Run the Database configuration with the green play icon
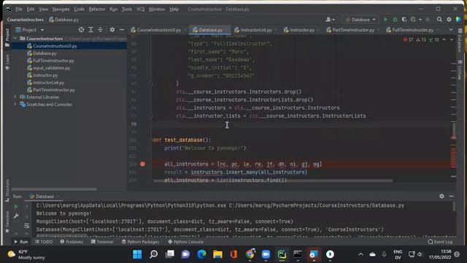The width and height of the screenshot is (467, 263). tap(385, 20)
